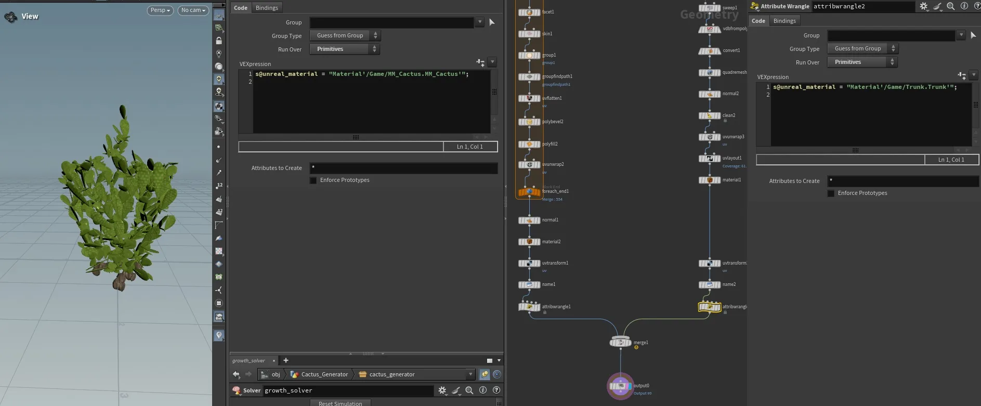The height and width of the screenshot is (406, 981).
Task: Open path bar history dropdown
Action: [x=470, y=374]
